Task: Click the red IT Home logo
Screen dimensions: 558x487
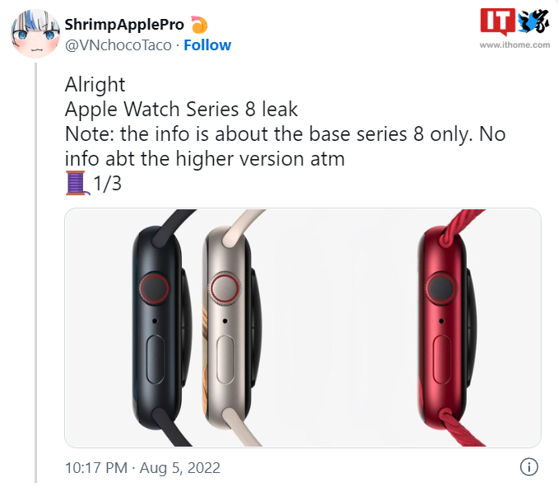Action: [497, 21]
